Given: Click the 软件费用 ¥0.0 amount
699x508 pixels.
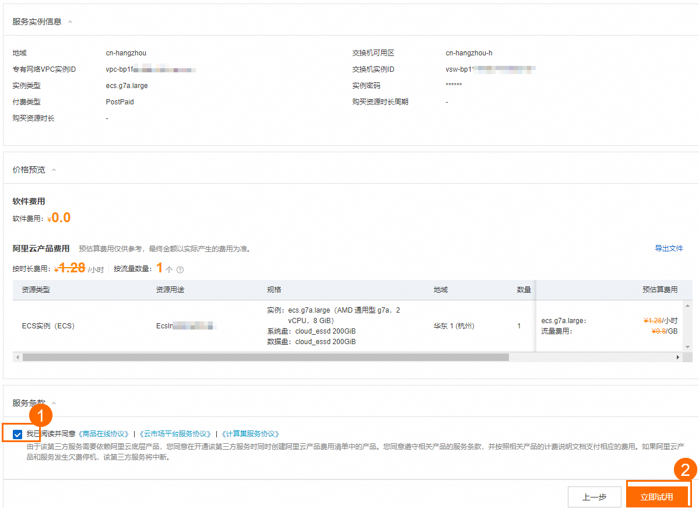Looking at the screenshot, I should (x=59, y=218).
